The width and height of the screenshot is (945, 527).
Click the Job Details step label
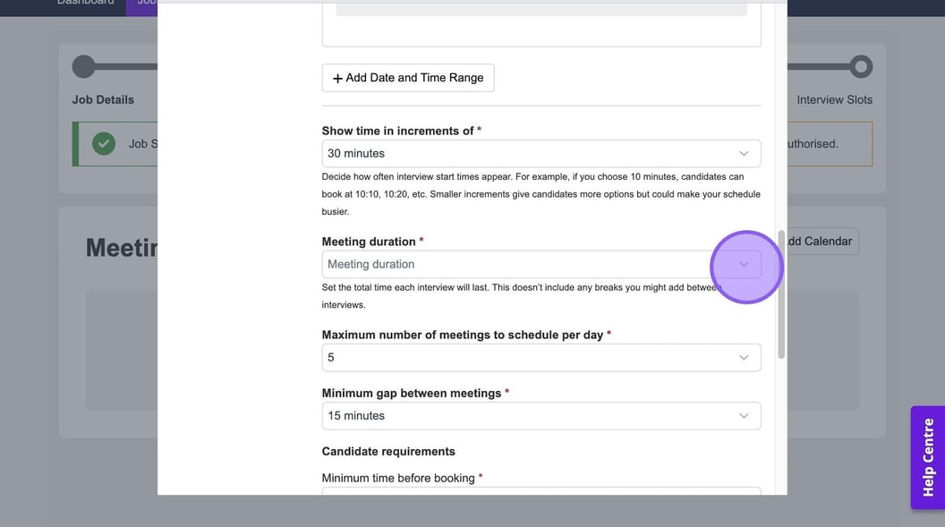tap(103, 99)
